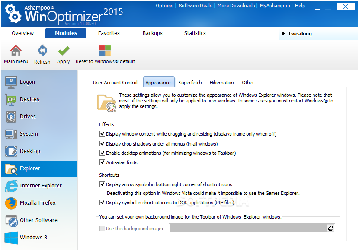Image resolution: width=359 pixels, height=251 pixels.
Task: Open the Modules tab
Action: 66,33
